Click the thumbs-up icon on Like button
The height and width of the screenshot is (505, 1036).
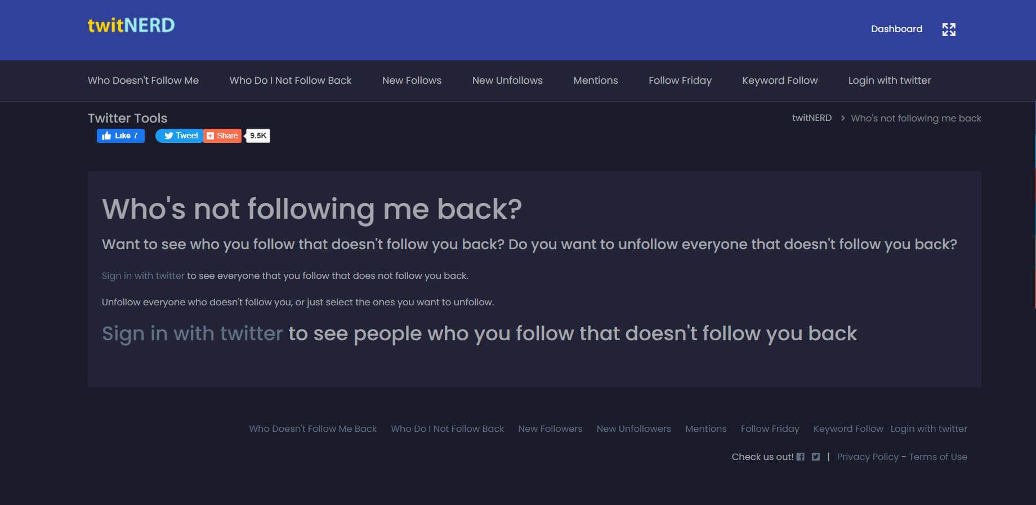[x=107, y=136]
